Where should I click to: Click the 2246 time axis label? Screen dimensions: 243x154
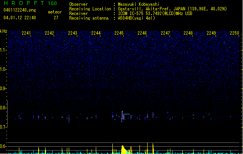pyautogui.click(x=142, y=33)
